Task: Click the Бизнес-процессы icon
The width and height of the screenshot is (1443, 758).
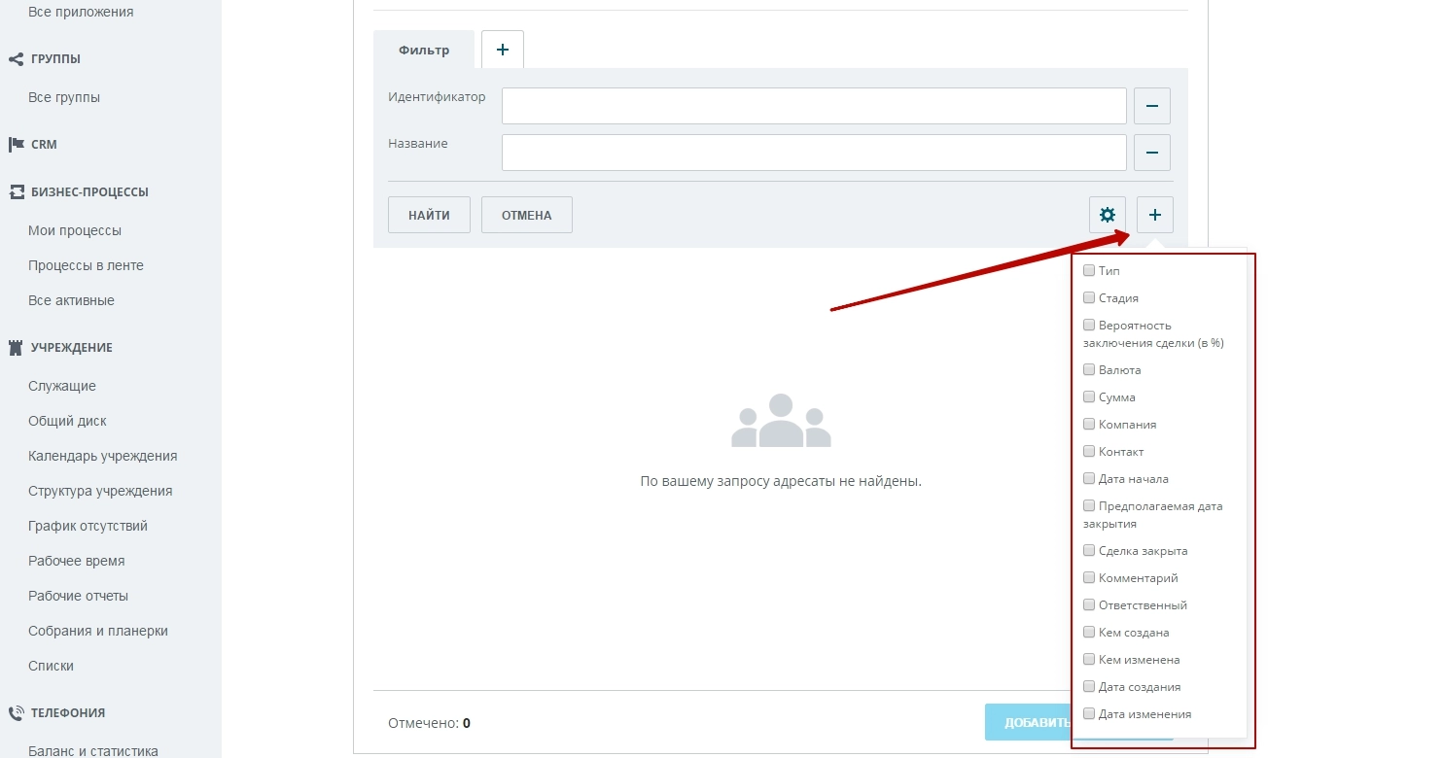Action: point(16,192)
